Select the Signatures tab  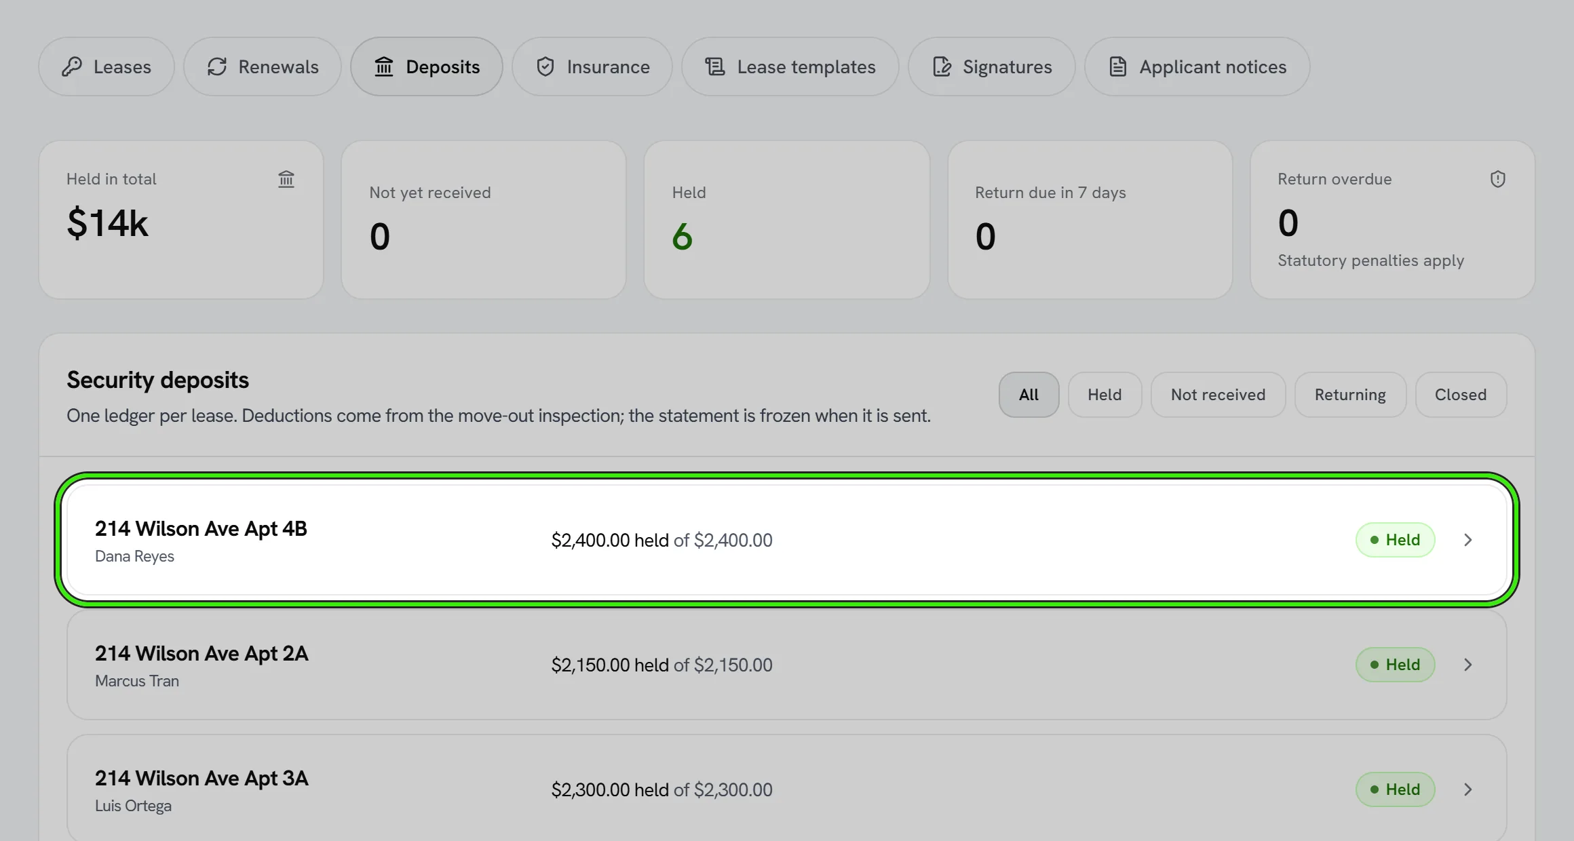tap(992, 66)
